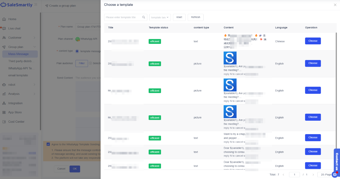Click the Refresh button
This screenshot has width=340, height=179.
(x=195, y=17)
